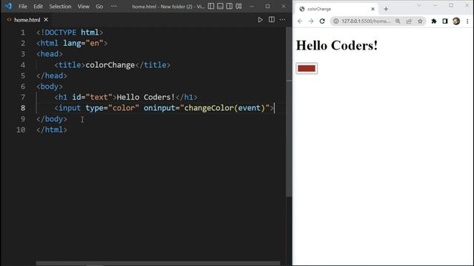Toggle the bottom panel layout icon
Screen dimensions: 474x266
click(220, 7)
